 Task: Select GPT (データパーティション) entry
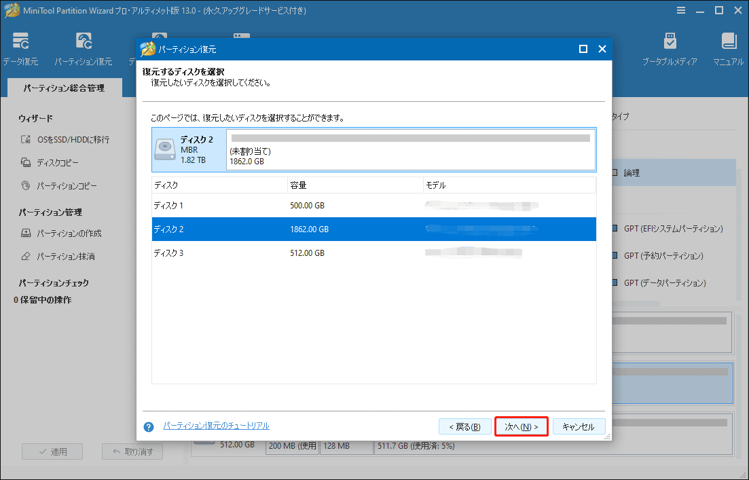coord(665,282)
